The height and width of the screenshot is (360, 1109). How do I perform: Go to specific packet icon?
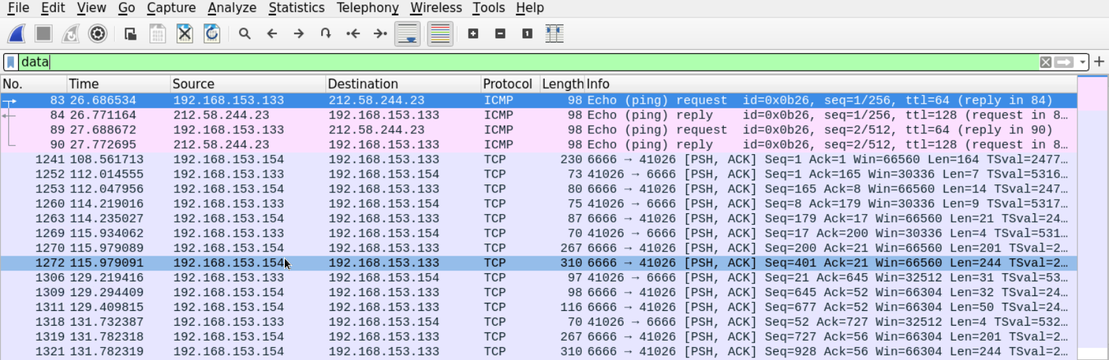click(x=326, y=34)
